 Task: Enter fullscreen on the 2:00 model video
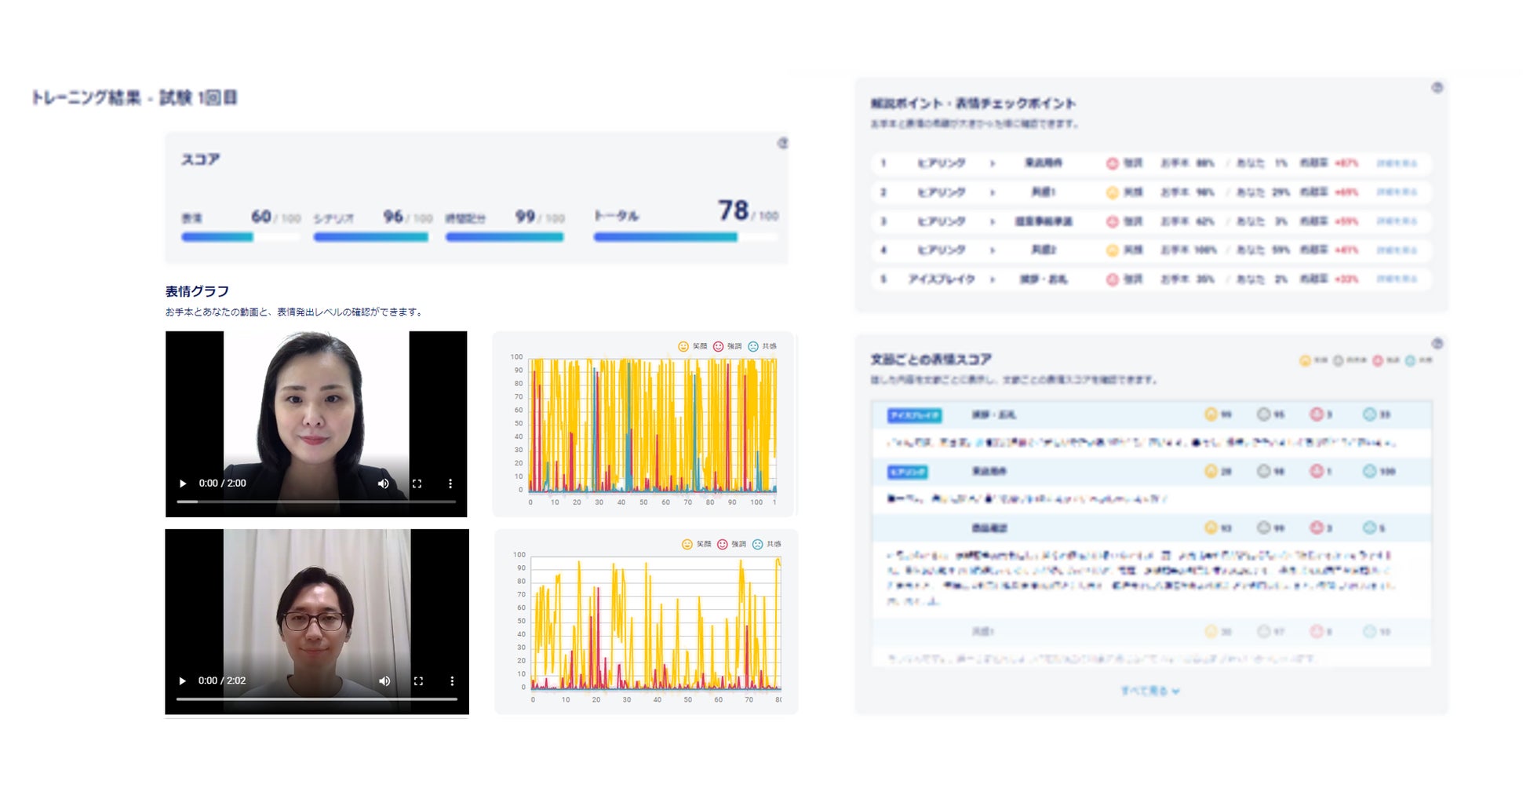point(417,484)
